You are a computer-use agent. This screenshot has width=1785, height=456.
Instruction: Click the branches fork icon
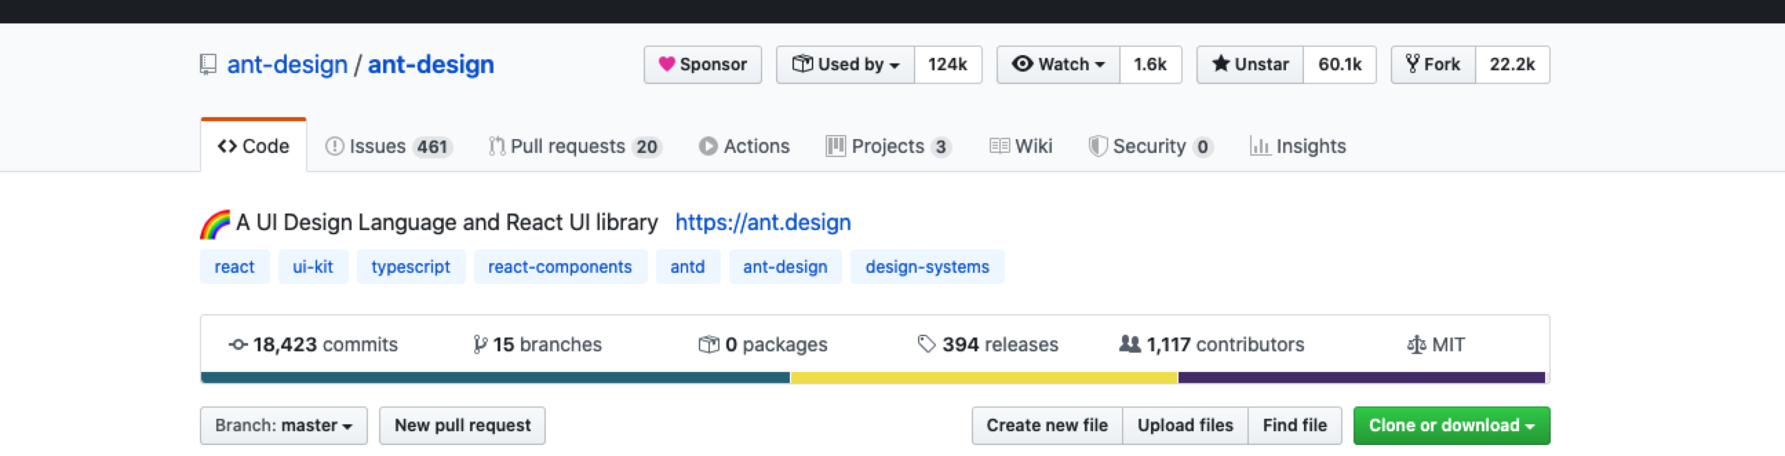coord(480,344)
